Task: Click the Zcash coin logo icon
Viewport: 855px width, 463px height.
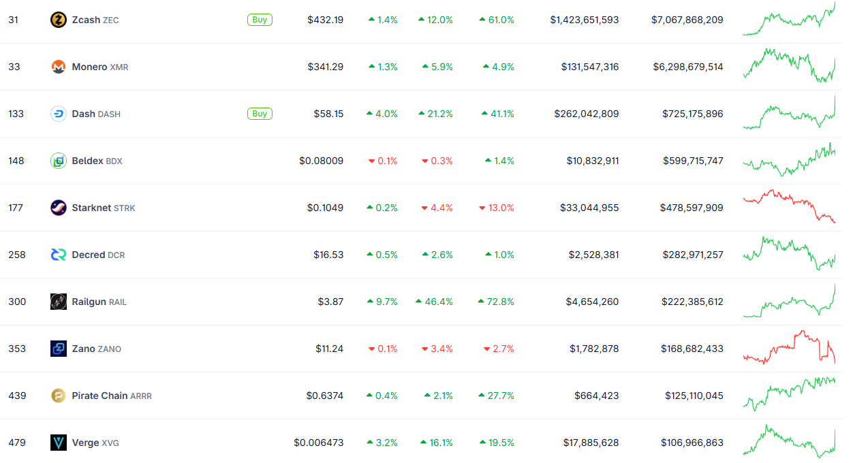Action: [x=59, y=20]
